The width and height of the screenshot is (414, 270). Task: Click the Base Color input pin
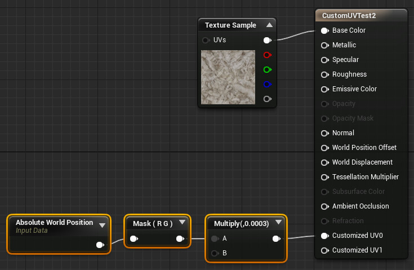coord(324,30)
